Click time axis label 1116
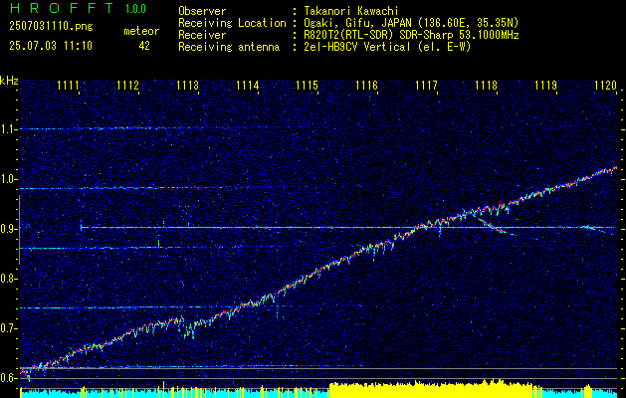 366,85
